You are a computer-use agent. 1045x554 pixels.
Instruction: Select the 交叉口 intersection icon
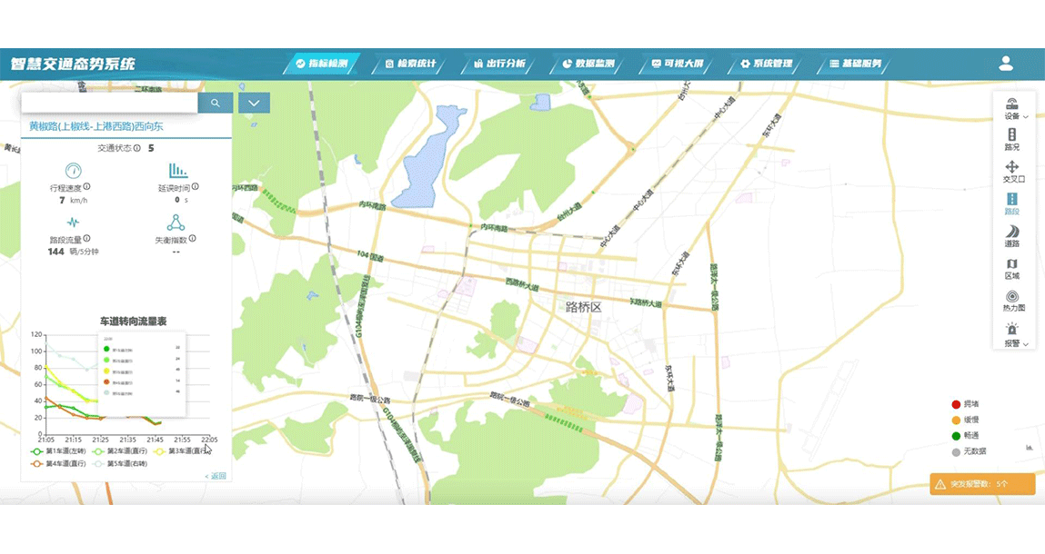(x=1011, y=167)
